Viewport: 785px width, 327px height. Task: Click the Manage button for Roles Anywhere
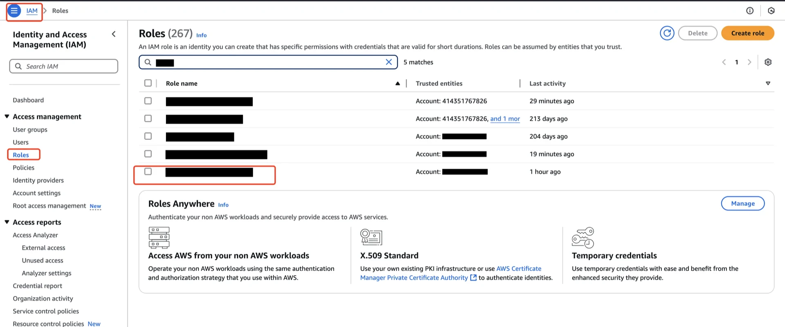pyautogui.click(x=743, y=203)
